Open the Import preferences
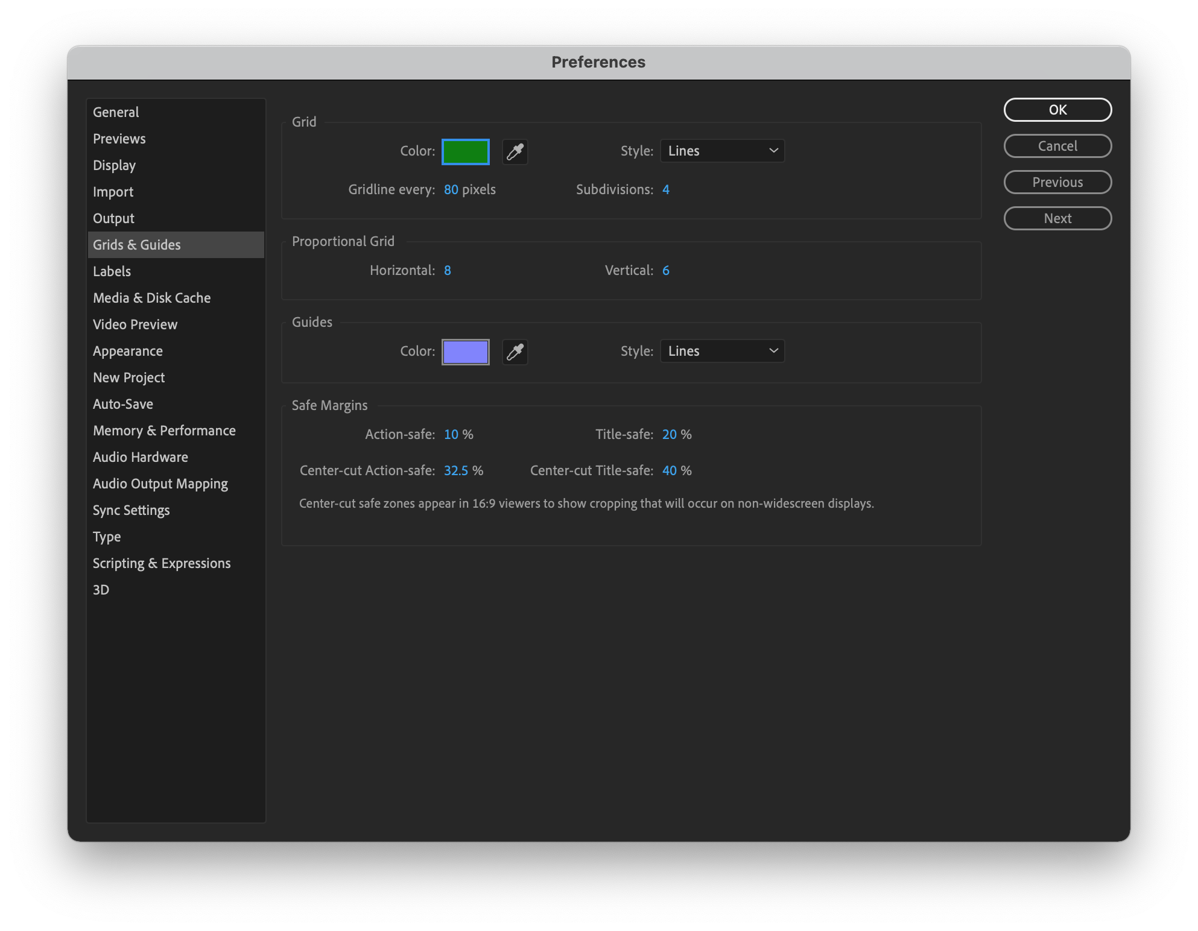The height and width of the screenshot is (931, 1198). 176,192
